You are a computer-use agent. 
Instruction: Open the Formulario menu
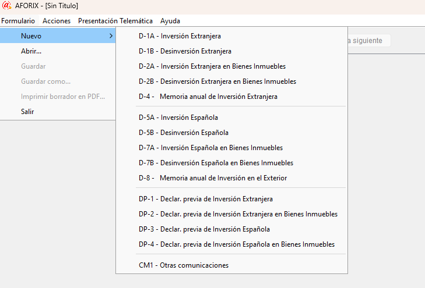pos(18,21)
